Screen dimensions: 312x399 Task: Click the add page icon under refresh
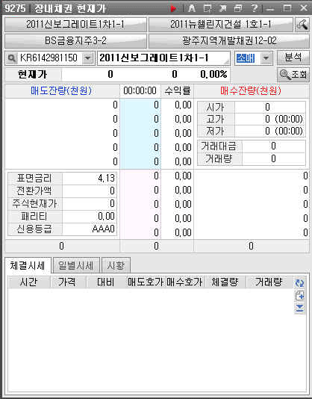300,295
